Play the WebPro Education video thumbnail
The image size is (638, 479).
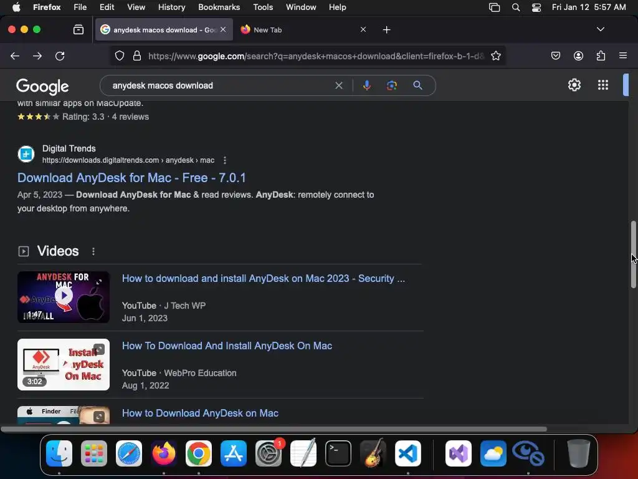click(x=64, y=364)
